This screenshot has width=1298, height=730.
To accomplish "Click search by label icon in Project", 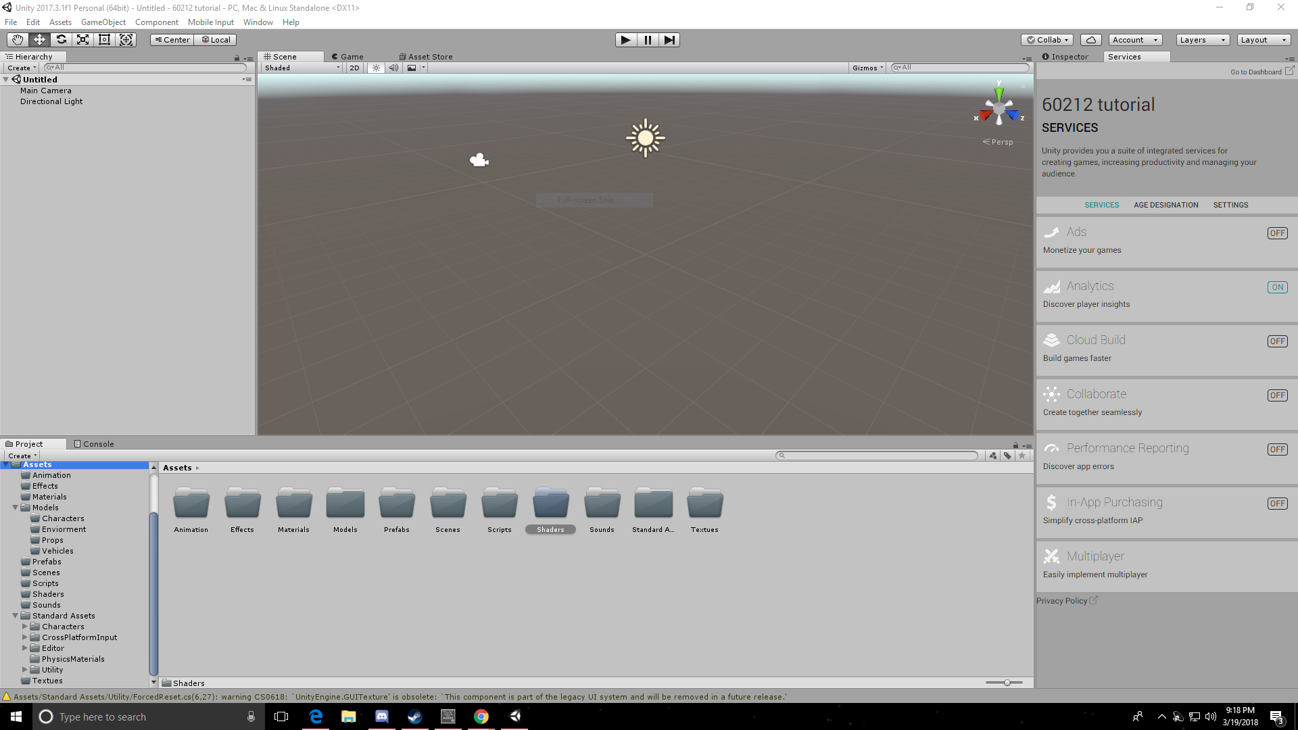I will pyautogui.click(x=1007, y=456).
